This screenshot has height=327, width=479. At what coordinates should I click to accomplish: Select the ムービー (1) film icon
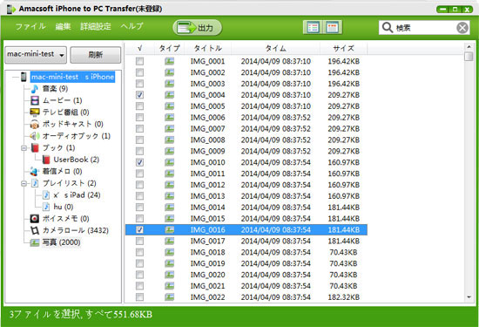tap(35, 100)
